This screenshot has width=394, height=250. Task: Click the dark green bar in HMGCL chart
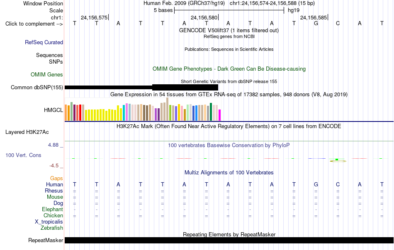[211, 112]
